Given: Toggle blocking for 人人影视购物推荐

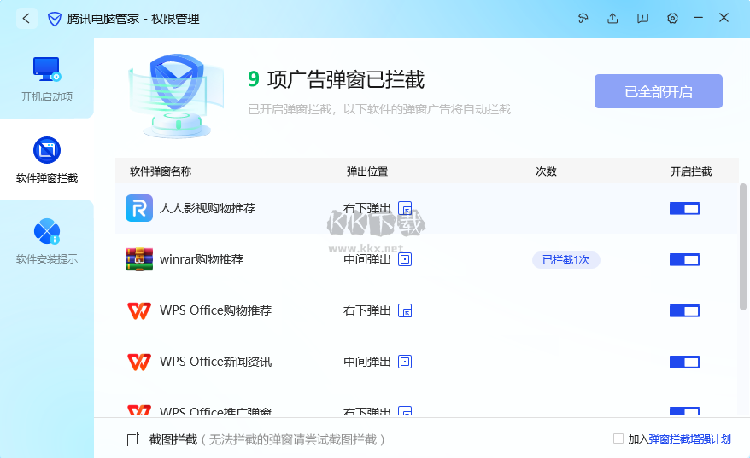Looking at the screenshot, I should [684, 208].
